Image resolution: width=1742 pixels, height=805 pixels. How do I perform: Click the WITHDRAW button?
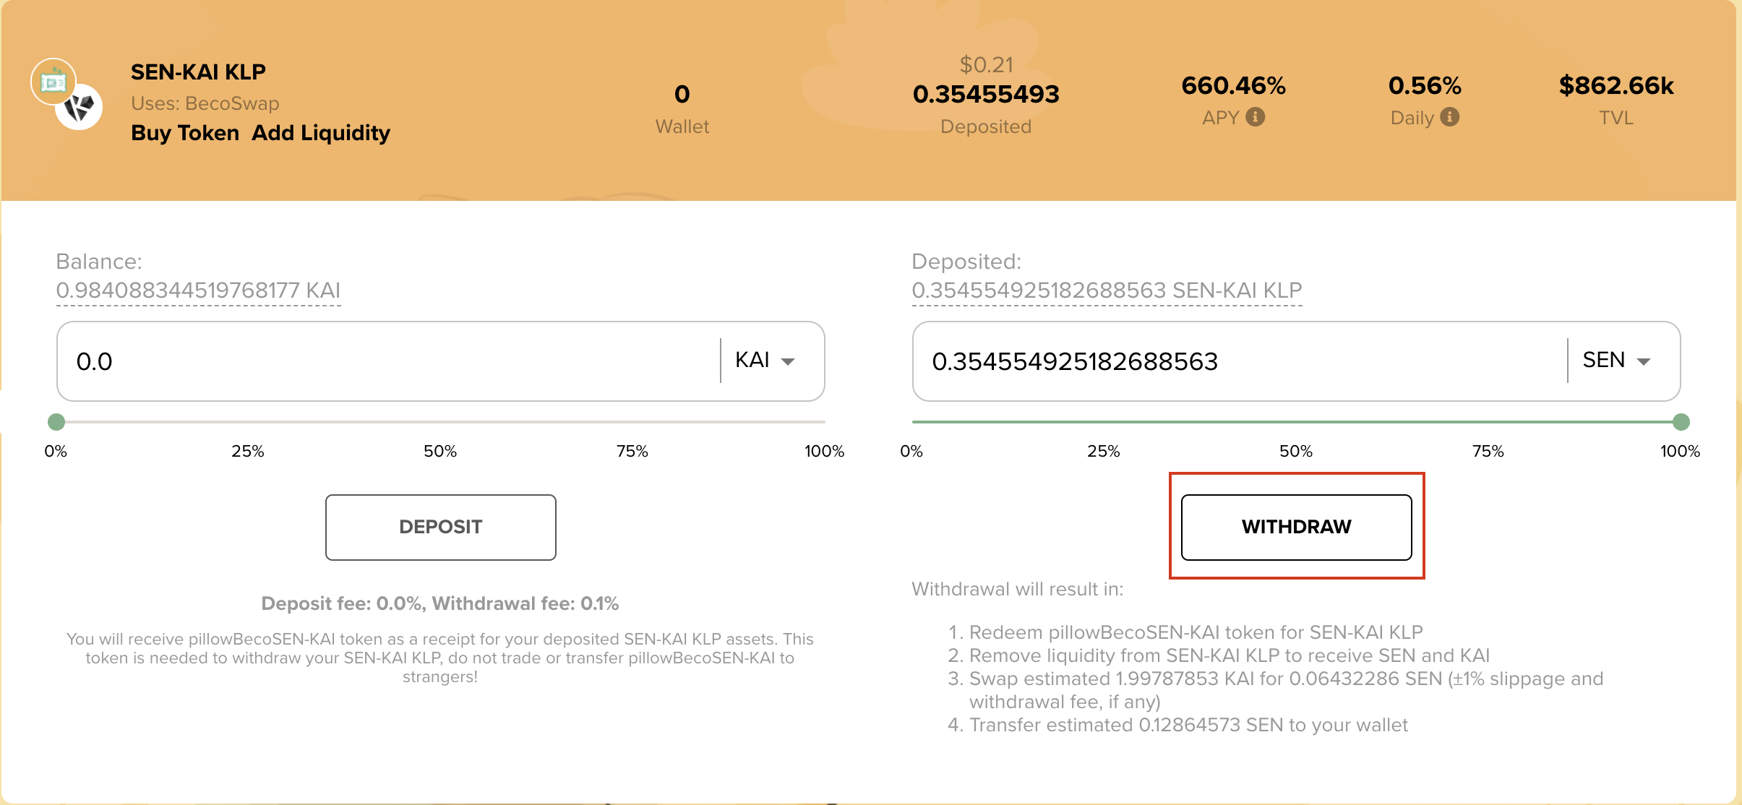(x=1296, y=527)
